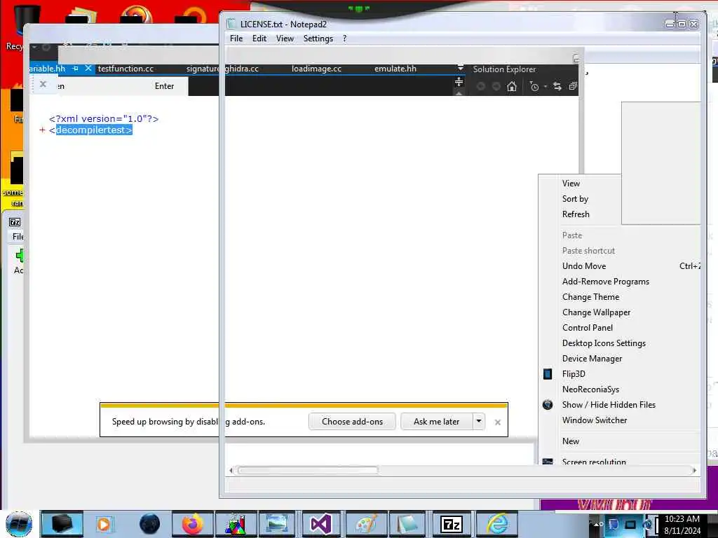This screenshot has height=538, width=718.
Task: Open the dark sphere taskbar icon
Action: (150, 524)
